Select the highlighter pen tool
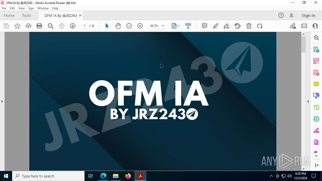Image resolution: width=322 pixels, height=181 pixels. click(x=216, y=26)
